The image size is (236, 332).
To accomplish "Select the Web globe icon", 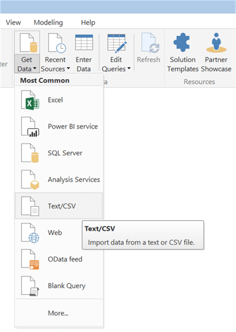I will 30,233.
